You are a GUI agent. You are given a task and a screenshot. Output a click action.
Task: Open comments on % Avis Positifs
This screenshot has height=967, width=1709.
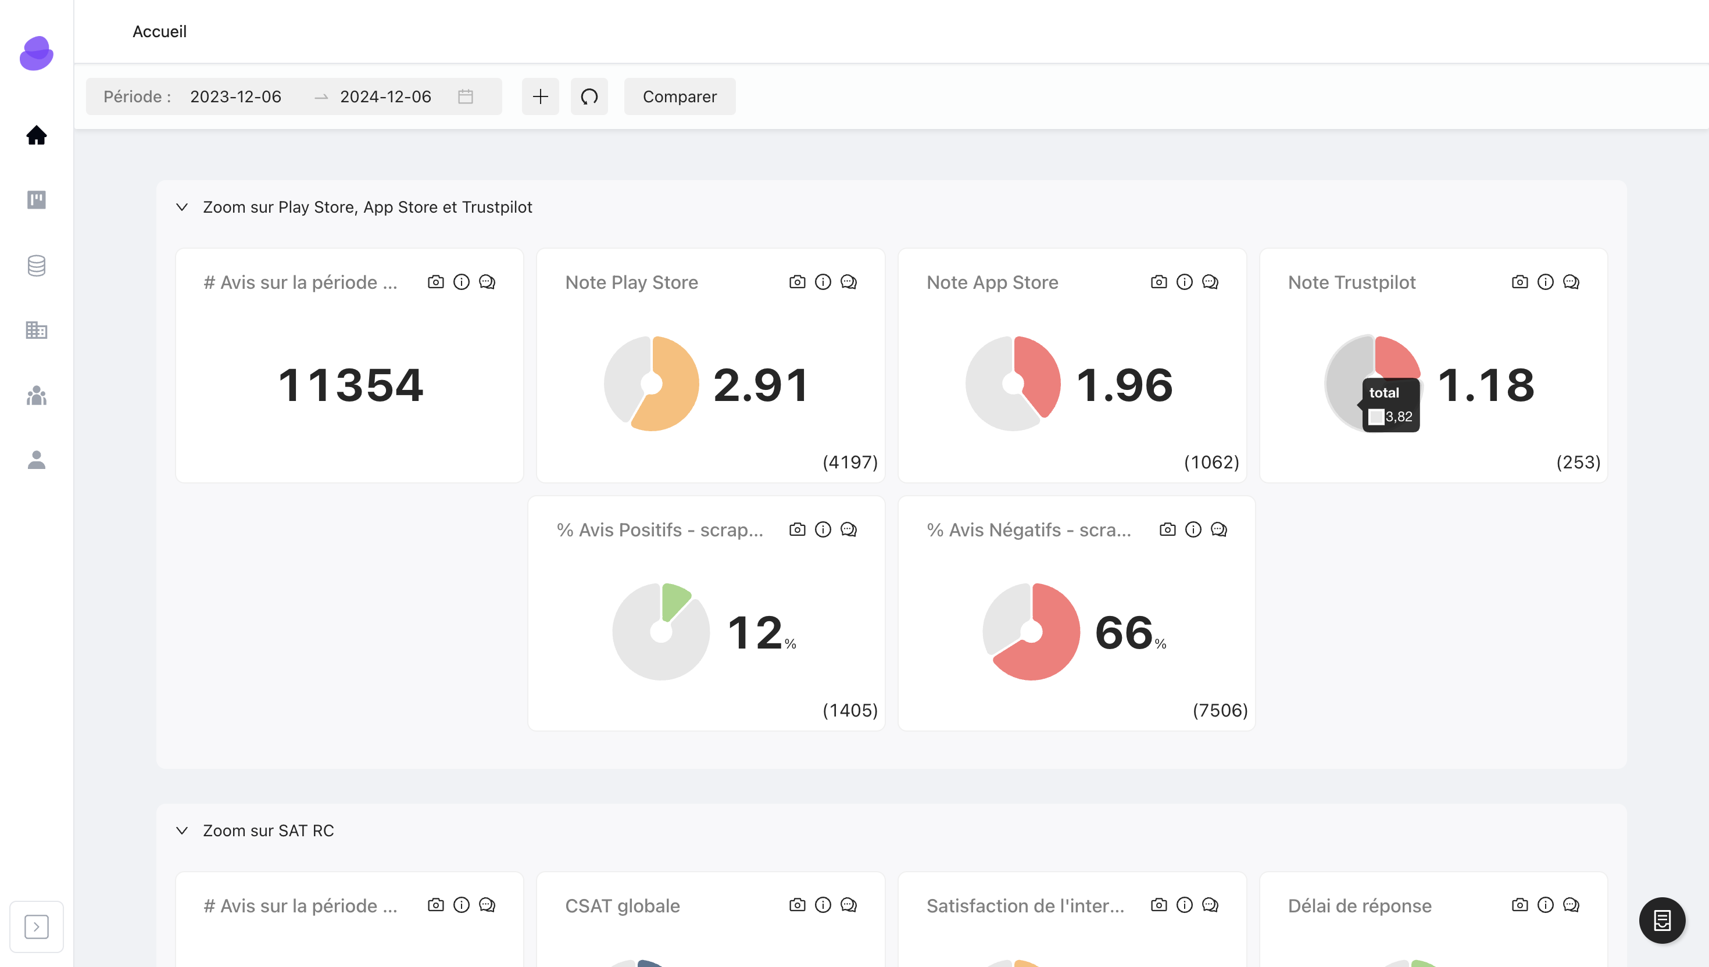point(849,529)
